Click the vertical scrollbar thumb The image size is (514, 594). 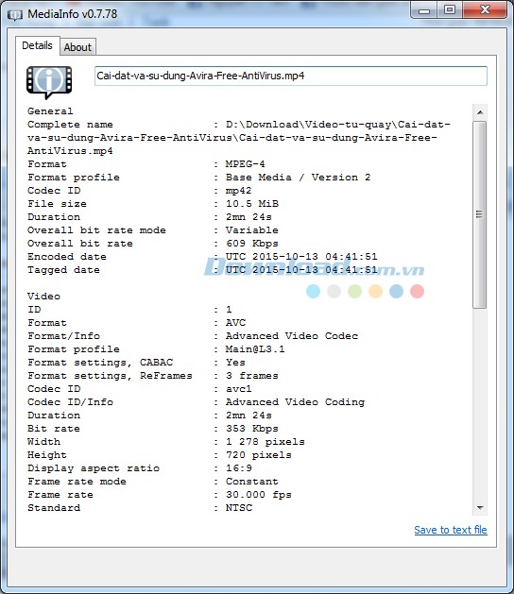480,214
